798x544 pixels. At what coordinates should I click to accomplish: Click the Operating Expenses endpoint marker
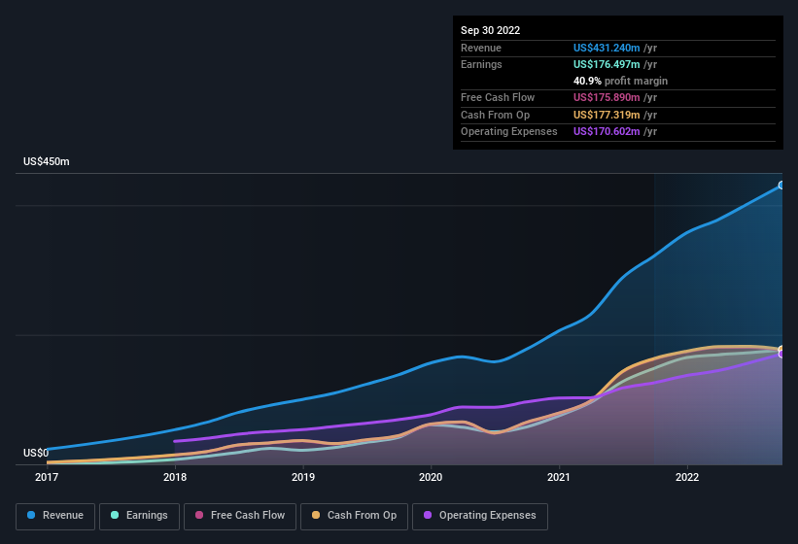click(781, 355)
